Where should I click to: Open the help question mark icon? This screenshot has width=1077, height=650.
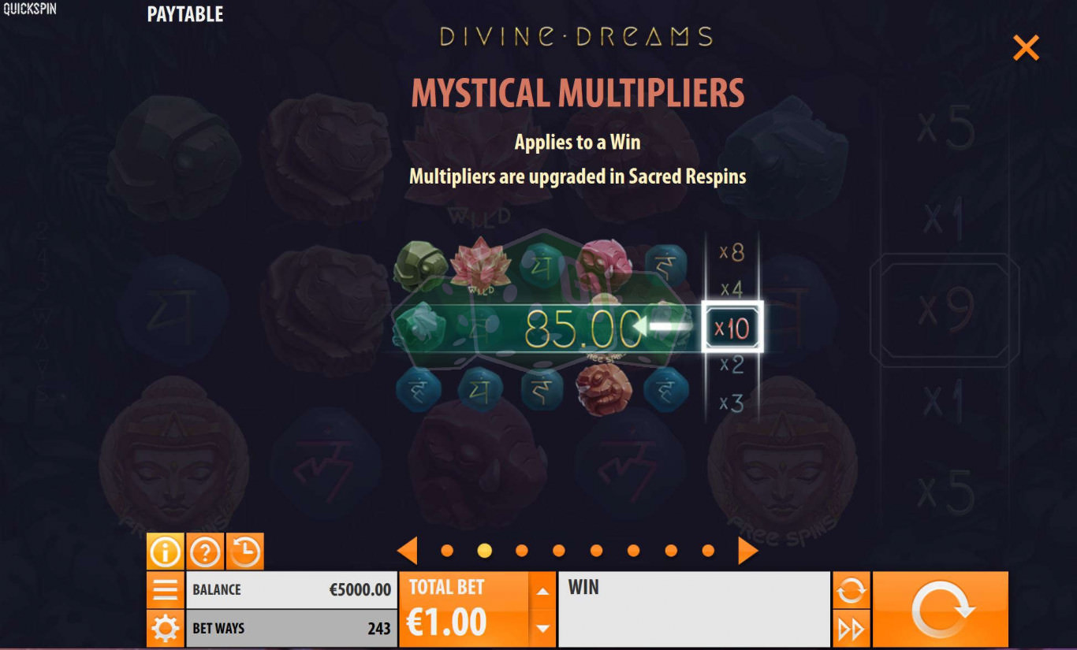(x=205, y=552)
